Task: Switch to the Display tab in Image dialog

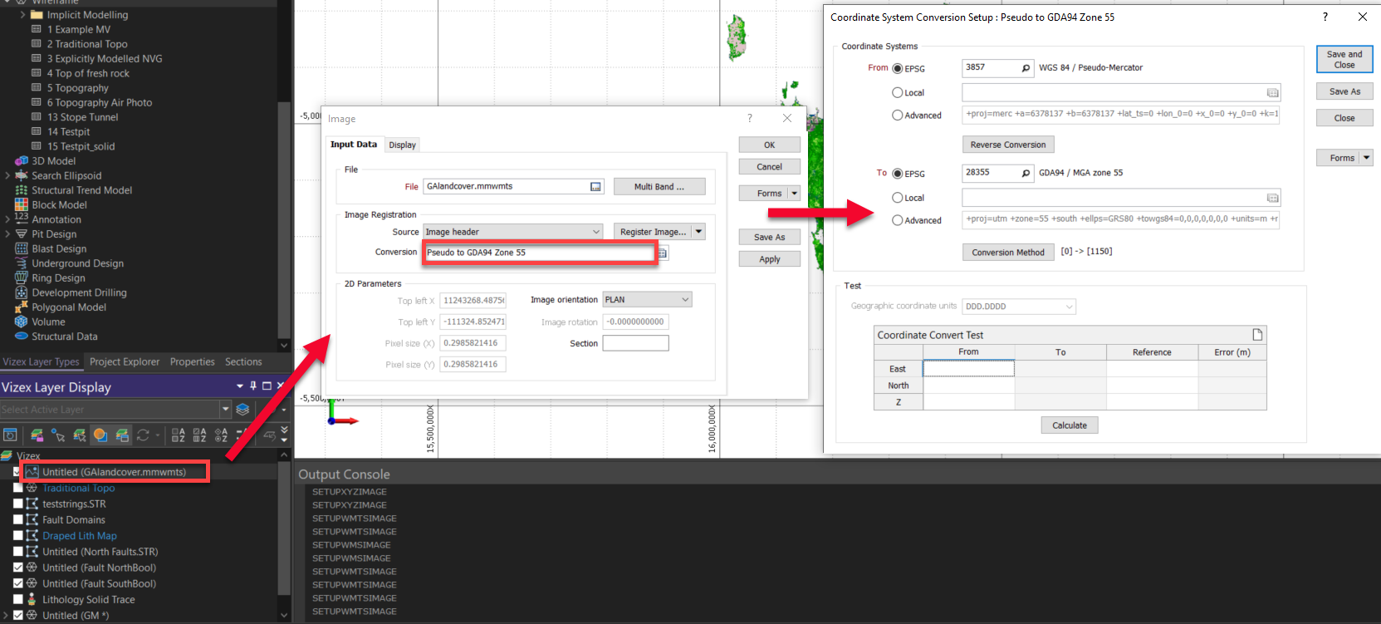Action: [x=402, y=145]
